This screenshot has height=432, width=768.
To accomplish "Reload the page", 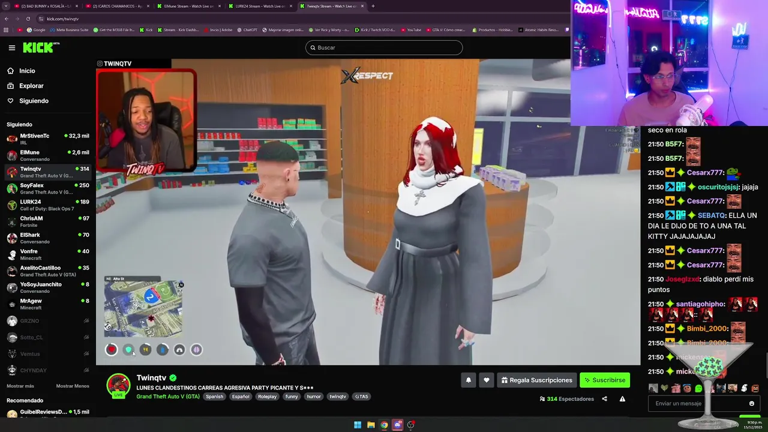I will pos(28,19).
